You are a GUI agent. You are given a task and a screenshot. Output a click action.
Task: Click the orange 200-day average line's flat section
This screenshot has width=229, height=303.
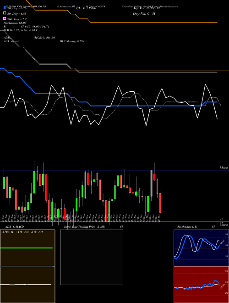point(154,23)
